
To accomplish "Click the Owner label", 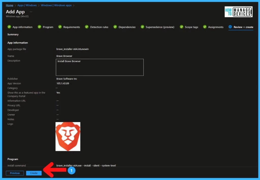I will [11, 114].
